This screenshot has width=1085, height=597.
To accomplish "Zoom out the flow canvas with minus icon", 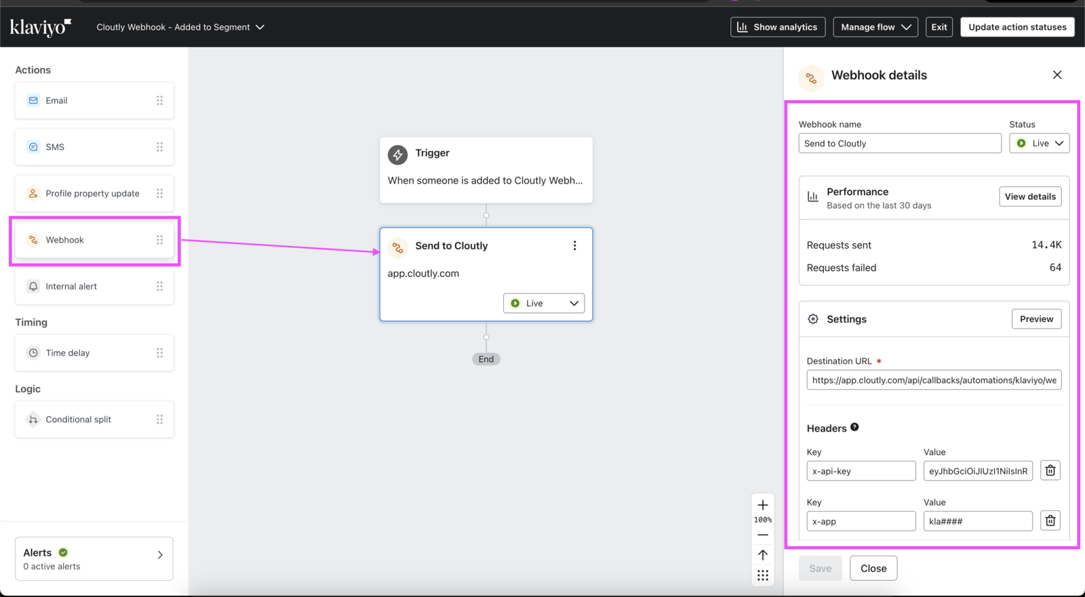I will click(x=762, y=535).
